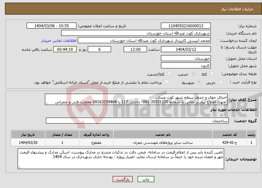Image resolution: width=262 pixels, height=188 pixels.
Task: Toggle the اسناد خزانه اسلامی payment checkbox
Action: (x=167, y=82)
